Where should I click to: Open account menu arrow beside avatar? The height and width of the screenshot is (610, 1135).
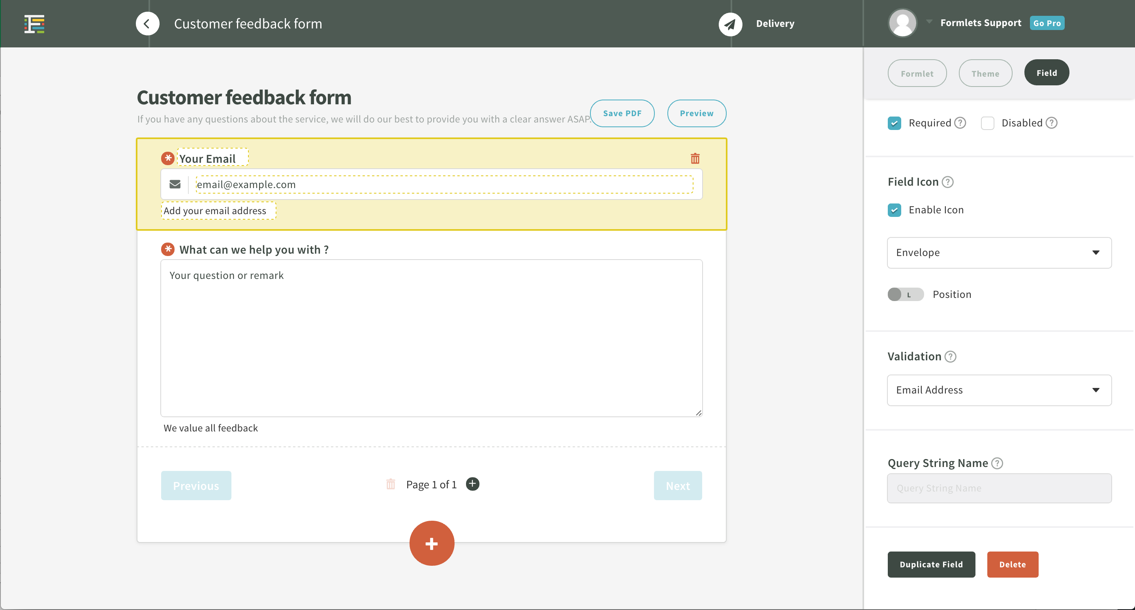[x=929, y=21]
